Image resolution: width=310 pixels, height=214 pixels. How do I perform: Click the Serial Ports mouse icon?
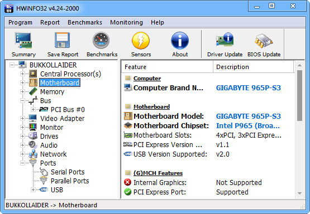44,172
